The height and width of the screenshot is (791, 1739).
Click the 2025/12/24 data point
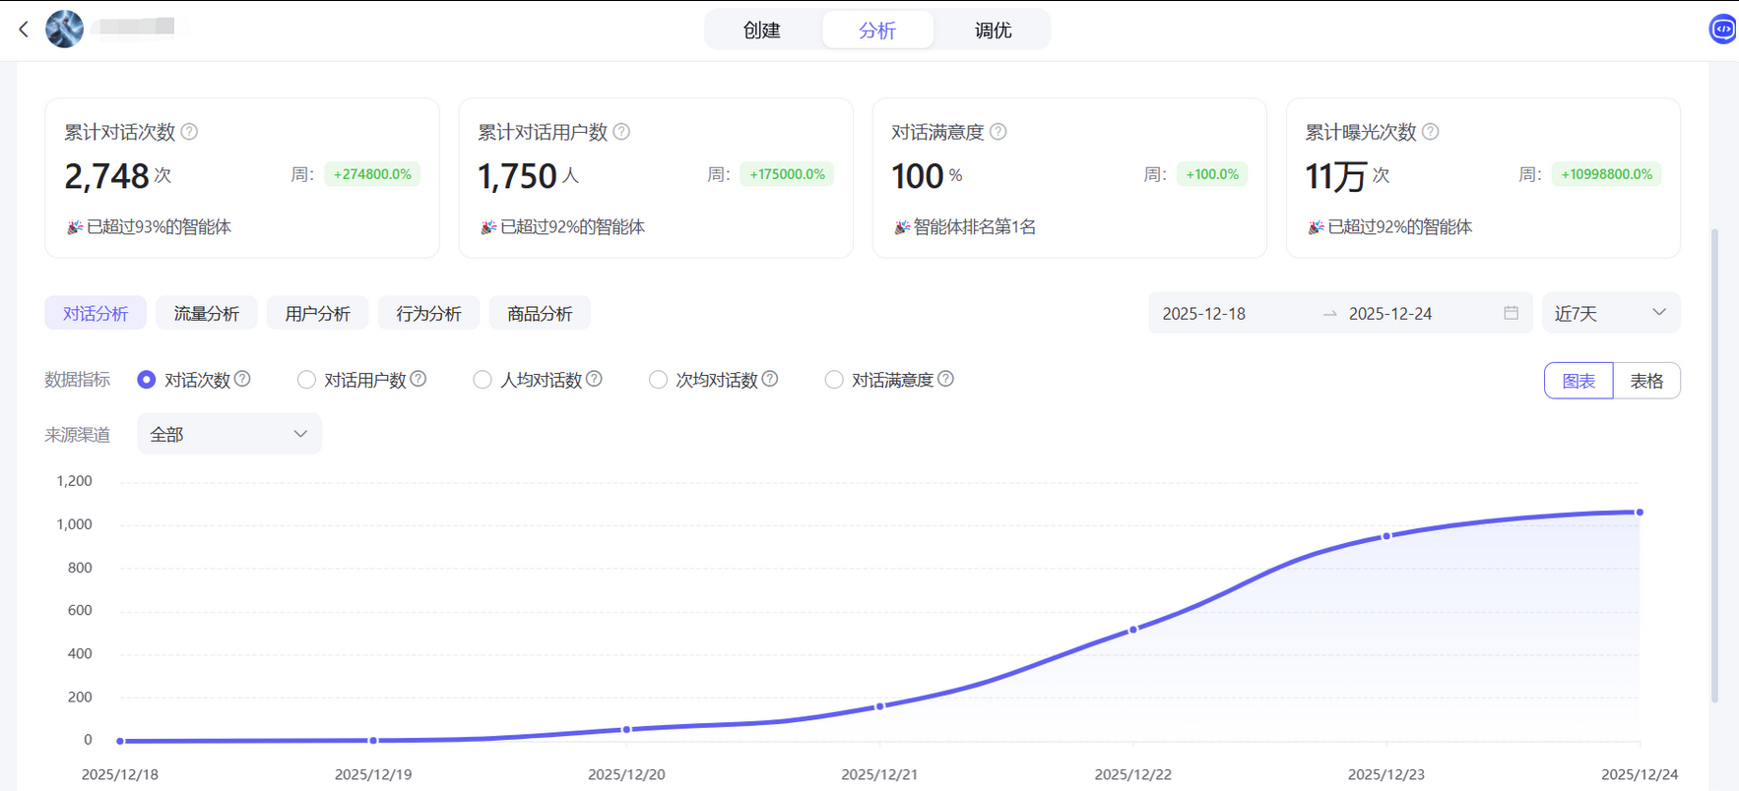coord(1640,512)
